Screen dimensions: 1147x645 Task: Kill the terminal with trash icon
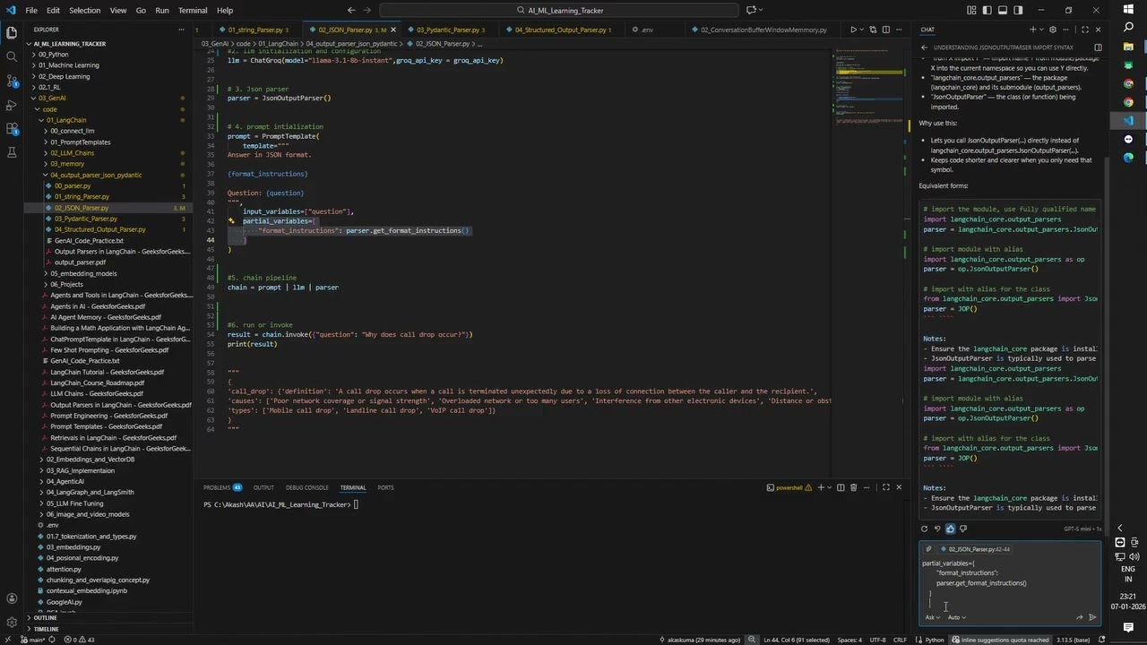click(x=853, y=487)
